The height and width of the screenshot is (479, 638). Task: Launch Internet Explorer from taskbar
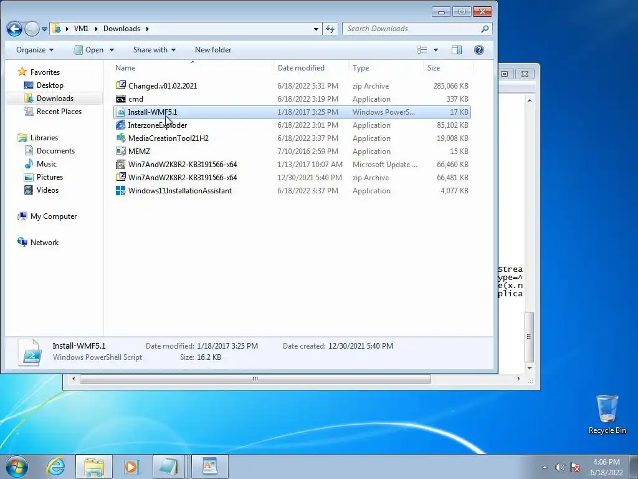[x=55, y=467]
